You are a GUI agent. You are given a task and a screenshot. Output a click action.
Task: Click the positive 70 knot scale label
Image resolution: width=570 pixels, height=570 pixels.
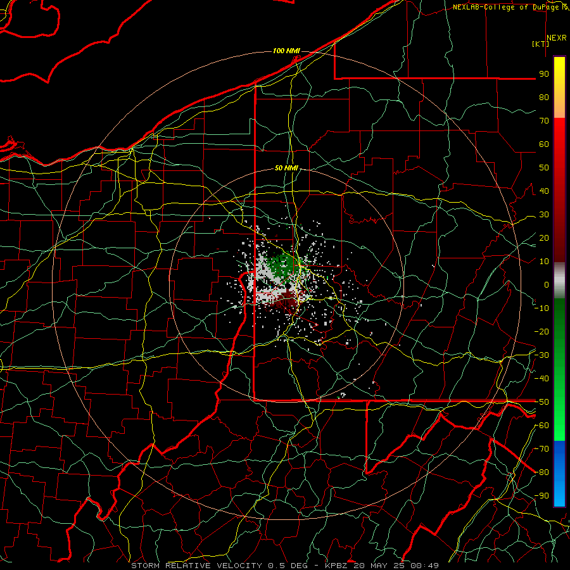544,121
